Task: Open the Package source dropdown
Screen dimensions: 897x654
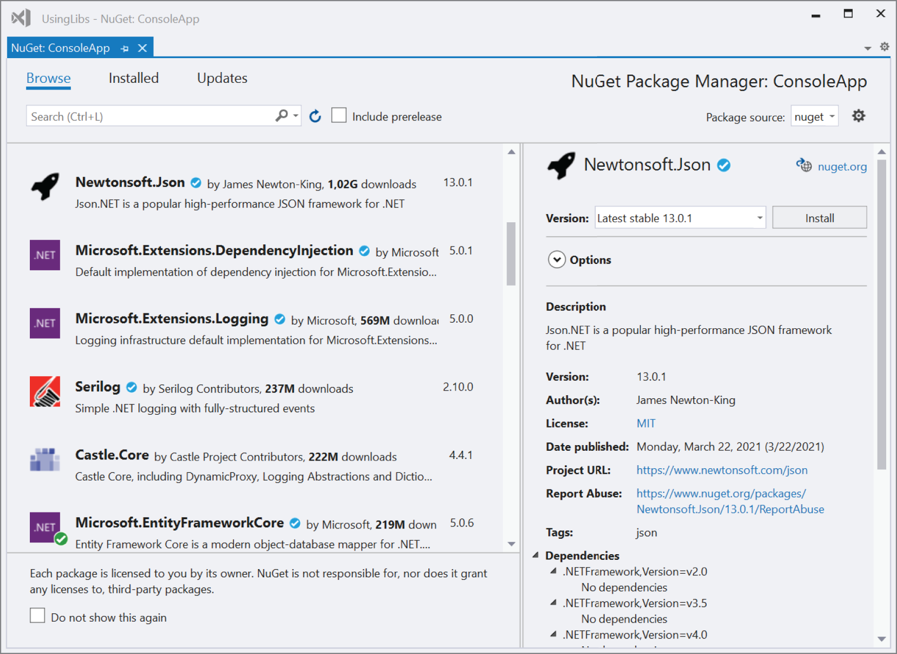Action: (x=814, y=116)
